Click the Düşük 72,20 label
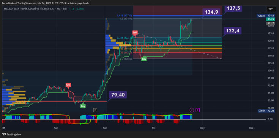Screen dimensions: 279x138 [266, 111]
